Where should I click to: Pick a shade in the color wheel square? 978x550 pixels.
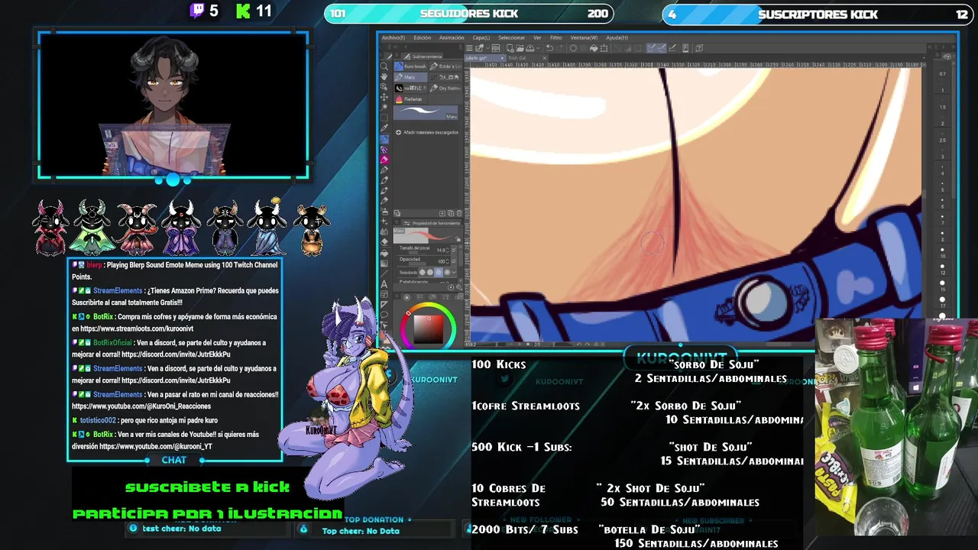[429, 329]
